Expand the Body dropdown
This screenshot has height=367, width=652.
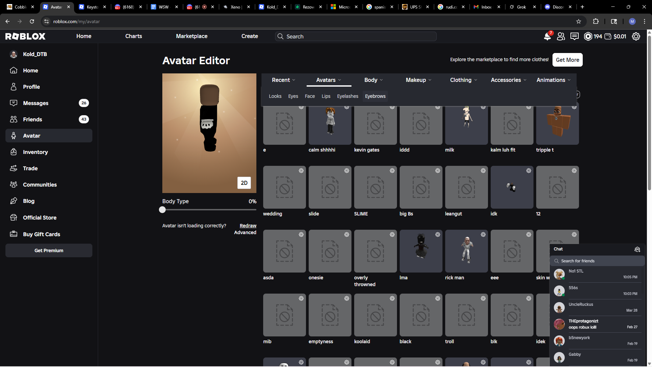point(374,80)
